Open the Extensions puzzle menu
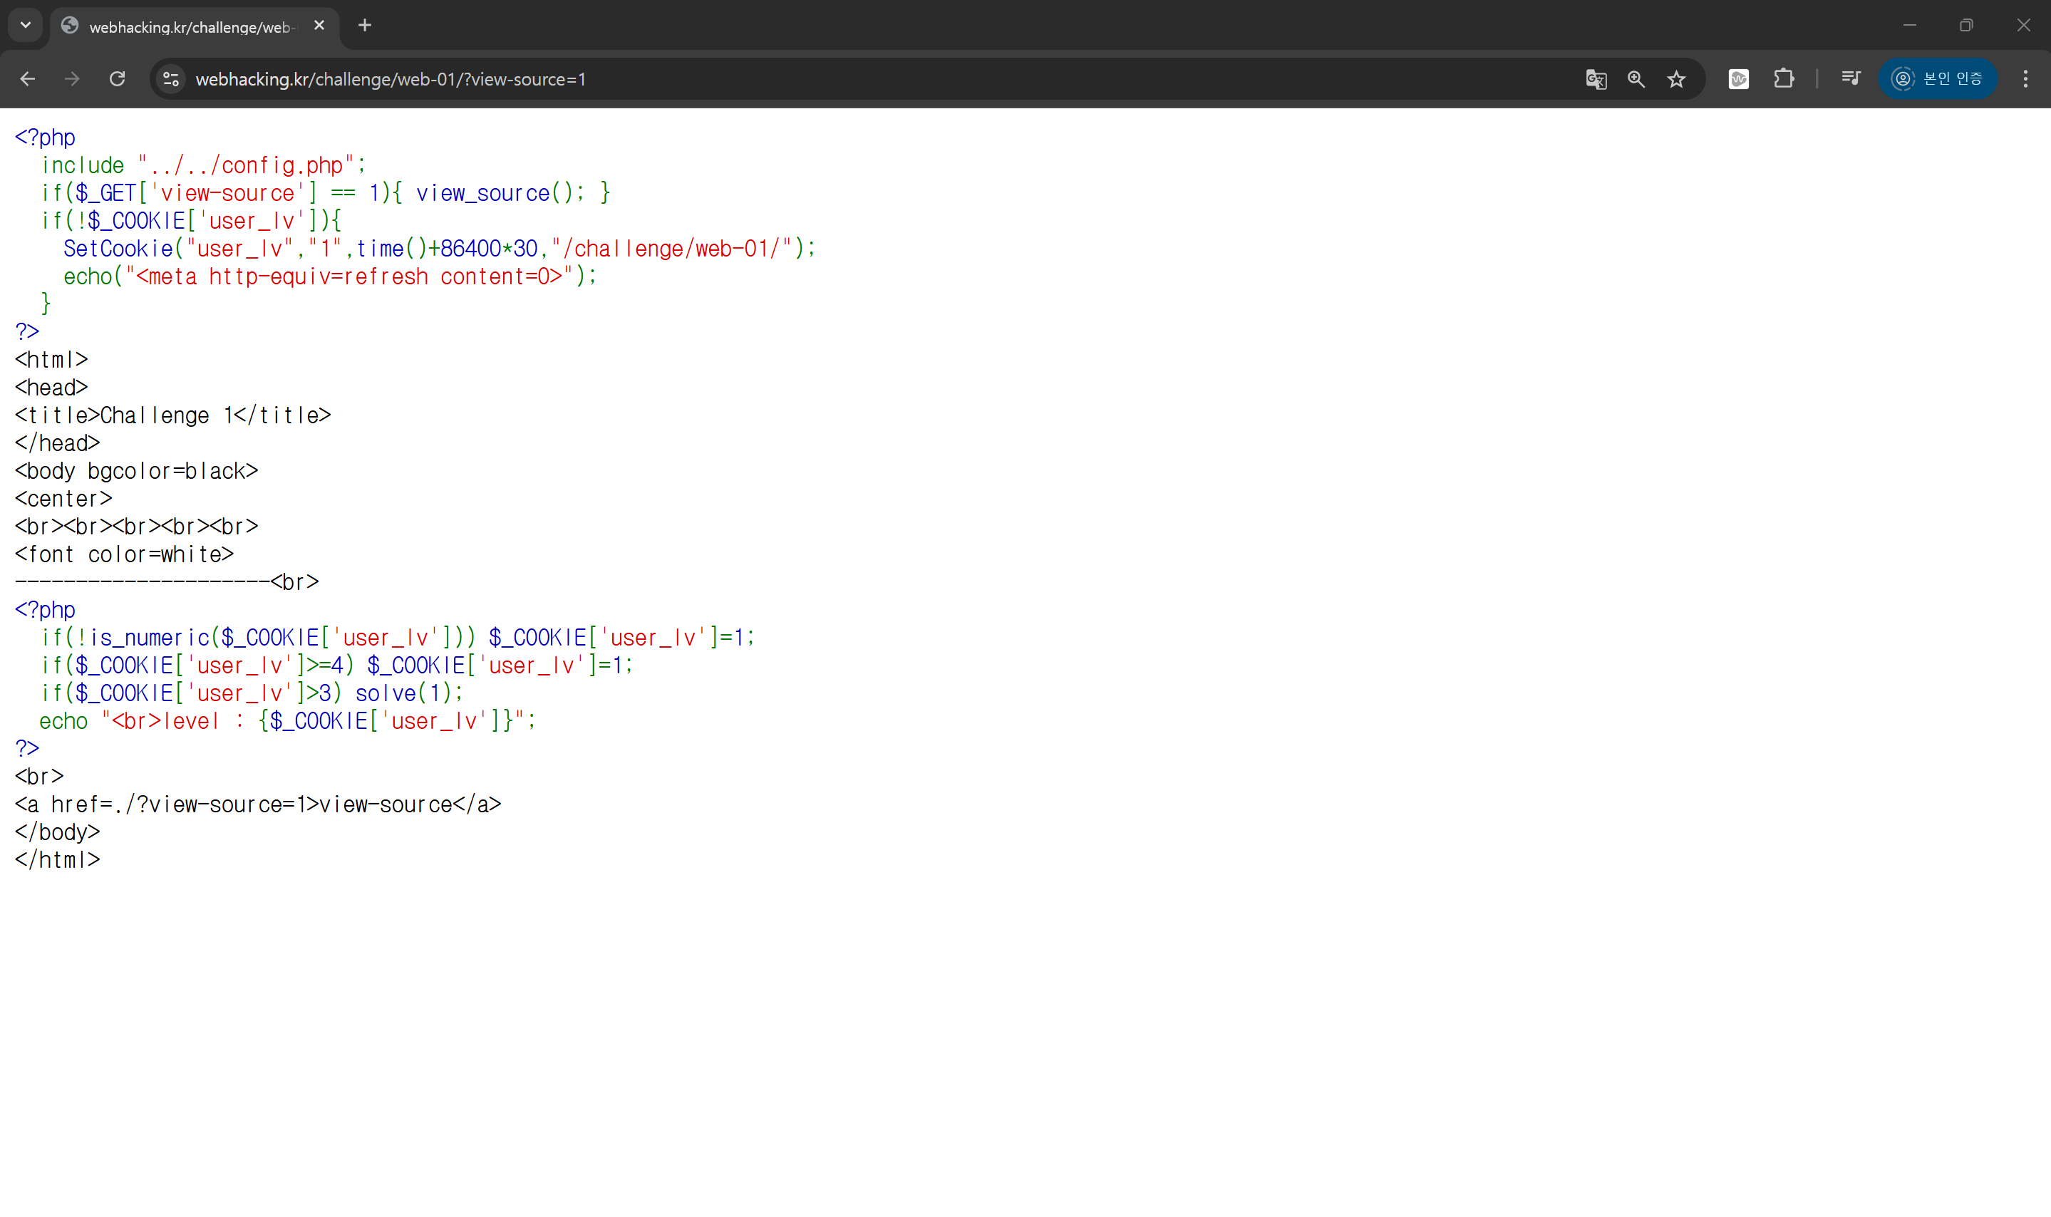The image size is (2051, 1217). (x=1784, y=78)
